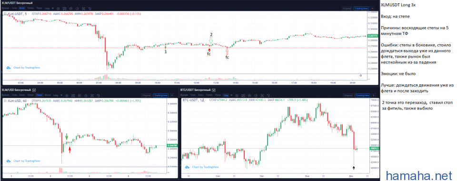This screenshot has width=457, height=181.
Task: Click the clock icon in XLM/USDT panel
Action: click(x=77, y=9)
